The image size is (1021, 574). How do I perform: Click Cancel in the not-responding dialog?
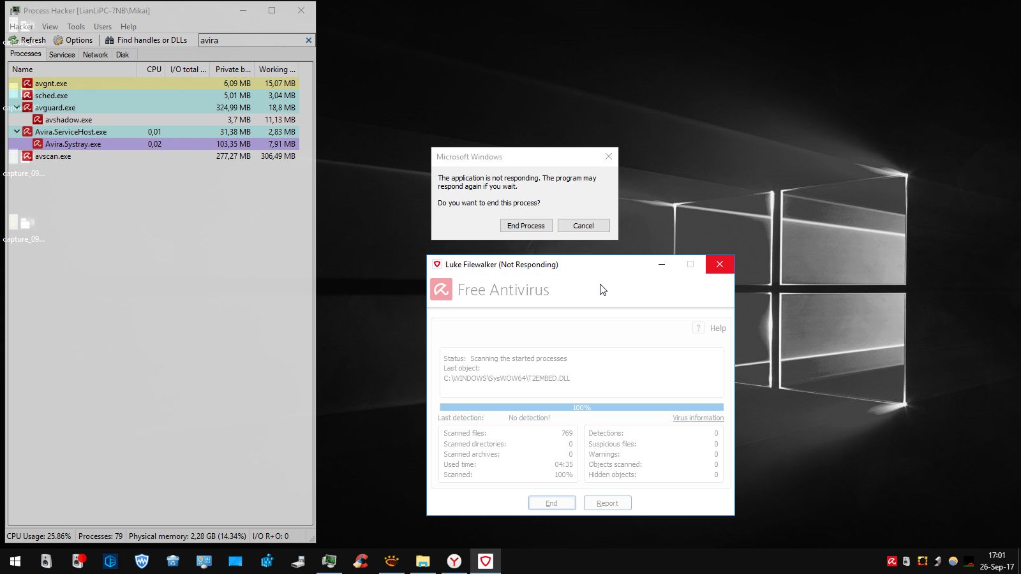click(x=583, y=226)
